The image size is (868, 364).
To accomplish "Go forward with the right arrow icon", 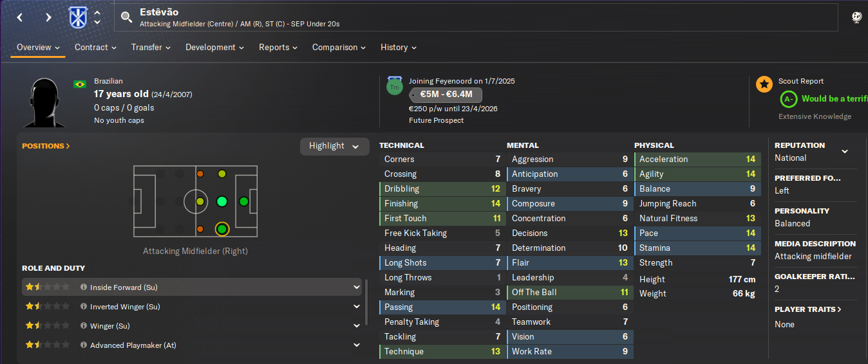I will 48,17.
